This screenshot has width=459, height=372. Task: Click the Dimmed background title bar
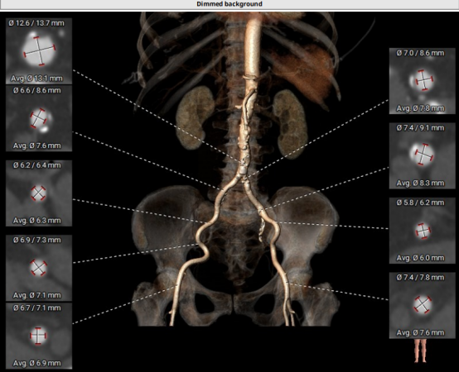229,4
